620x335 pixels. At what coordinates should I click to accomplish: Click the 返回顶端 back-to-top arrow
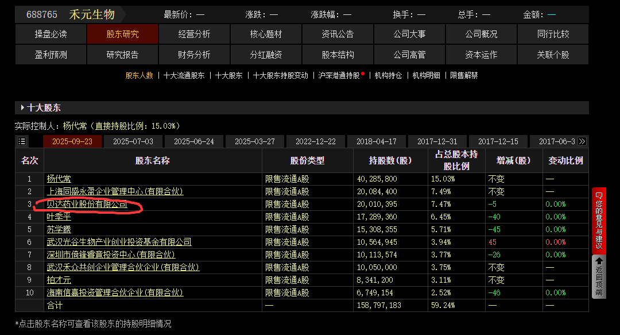(599, 277)
